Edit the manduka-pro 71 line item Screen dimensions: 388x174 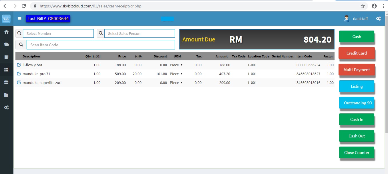pos(19,74)
